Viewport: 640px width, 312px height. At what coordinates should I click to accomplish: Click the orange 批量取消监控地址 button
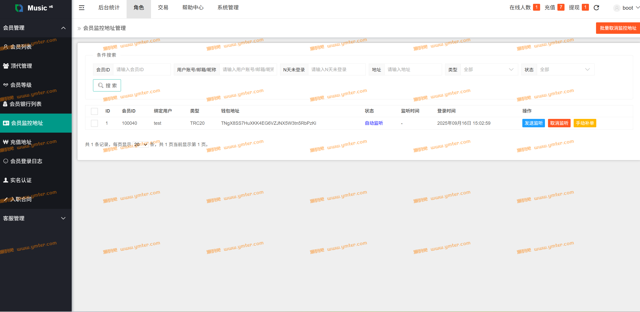coord(618,28)
